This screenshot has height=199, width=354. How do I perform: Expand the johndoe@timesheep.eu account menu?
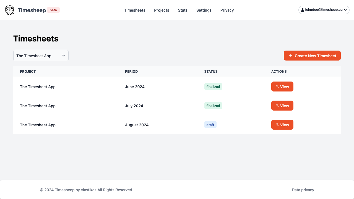click(x=324, y=10)
